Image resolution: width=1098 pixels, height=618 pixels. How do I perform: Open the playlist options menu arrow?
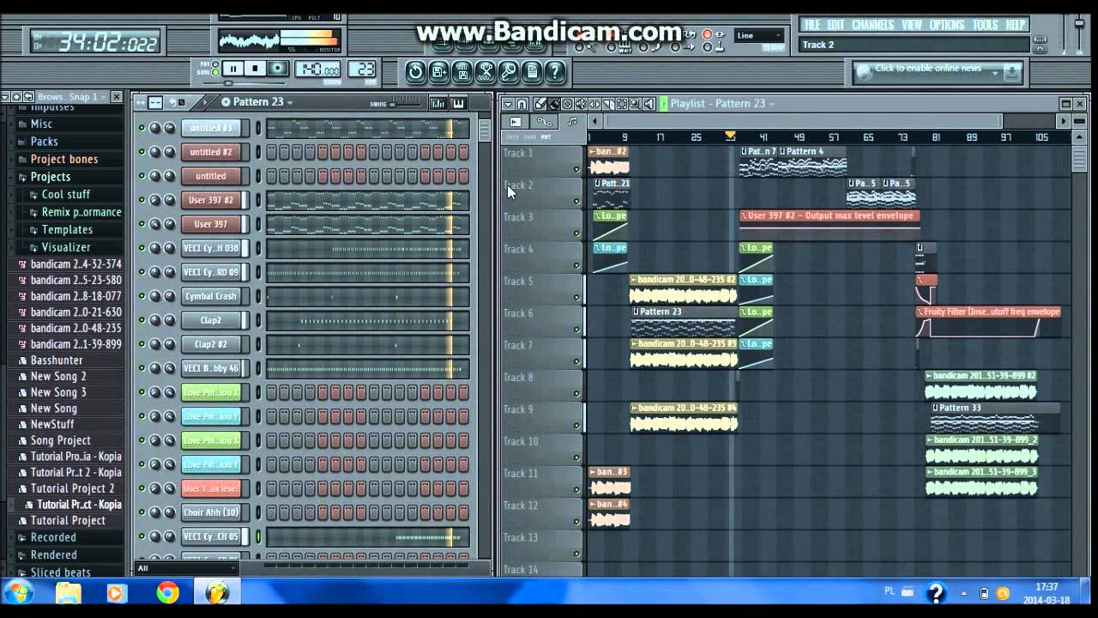pyautogui.click(x=508, y=104)
